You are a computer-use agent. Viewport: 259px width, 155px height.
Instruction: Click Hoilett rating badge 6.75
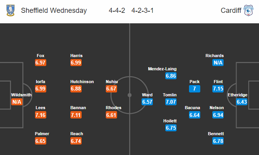coord(171,128)
